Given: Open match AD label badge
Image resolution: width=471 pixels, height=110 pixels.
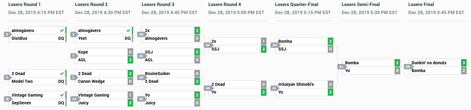Looking at the screenshot, I should coord(141,77).
